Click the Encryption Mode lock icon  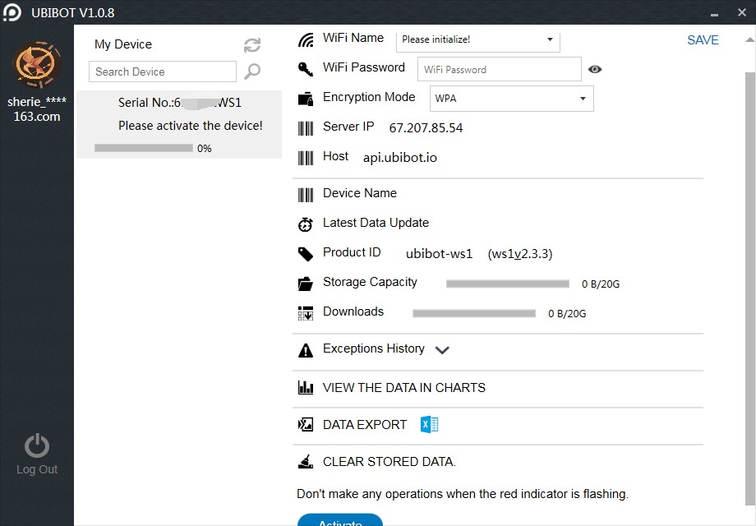click(x=305, y=99)
